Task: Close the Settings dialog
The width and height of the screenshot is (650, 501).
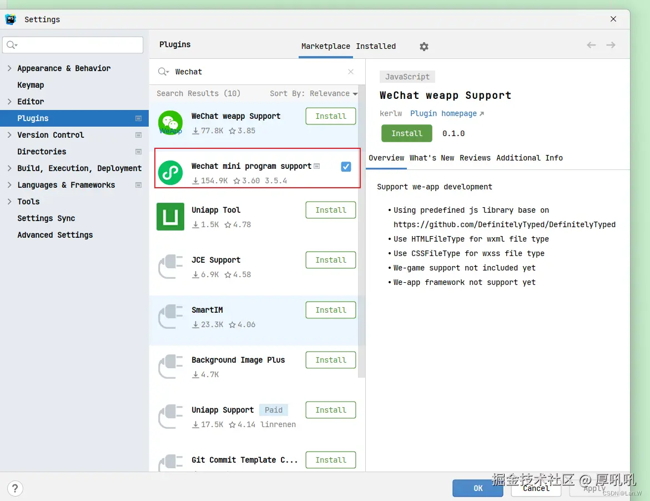Action: click(613, 19)
